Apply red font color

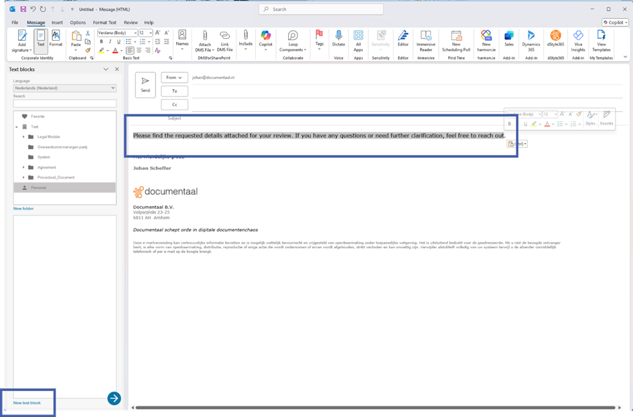(x=115, y=50)
